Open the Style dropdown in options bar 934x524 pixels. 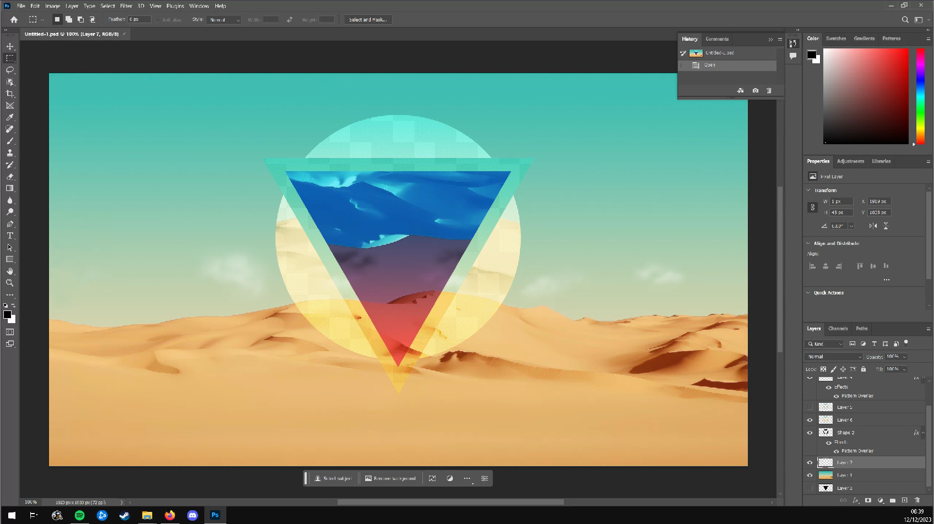click(224, 20)
